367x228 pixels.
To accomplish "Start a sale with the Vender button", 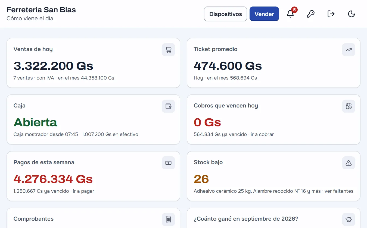I will [x=264, y=14].
